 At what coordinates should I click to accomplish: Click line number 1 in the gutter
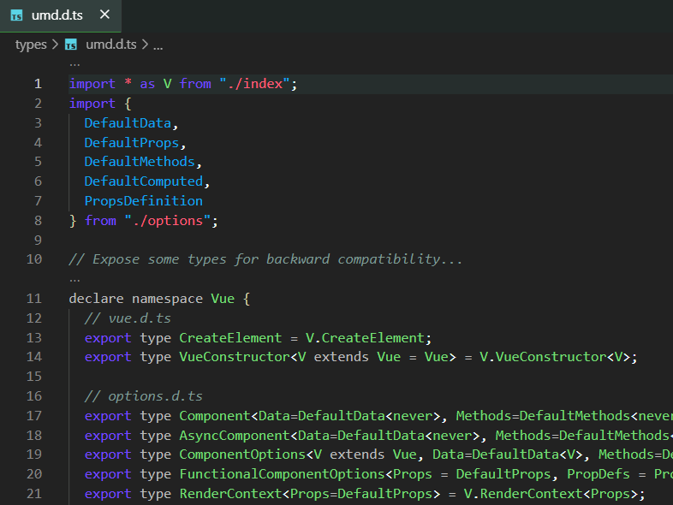pyautogui.click(x=39, y=84)
